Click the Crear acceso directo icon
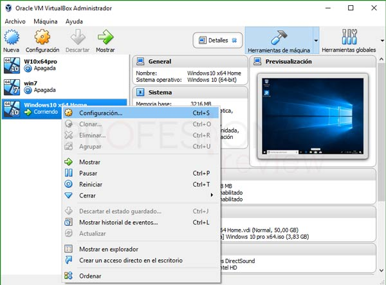The image size is (386, 285). pos(68,260)
